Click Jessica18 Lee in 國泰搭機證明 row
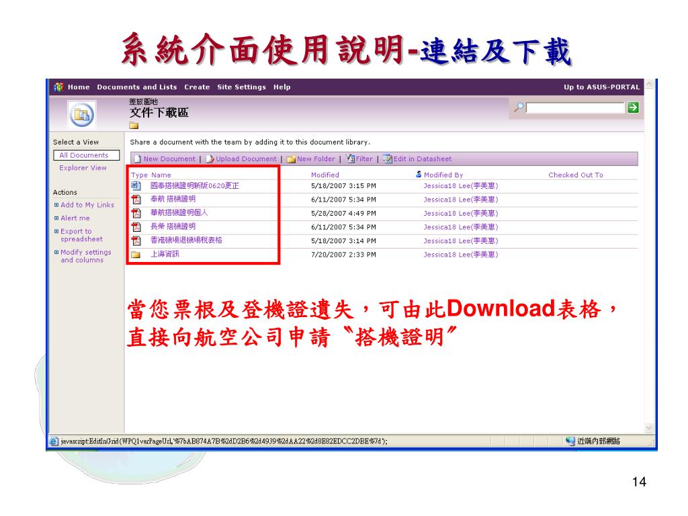This screenshot has height=516, width=688. [x=461, y=186]
